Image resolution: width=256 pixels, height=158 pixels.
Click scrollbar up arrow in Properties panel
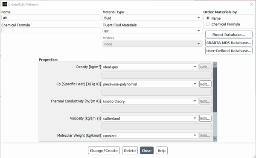[x=215, y=65]
